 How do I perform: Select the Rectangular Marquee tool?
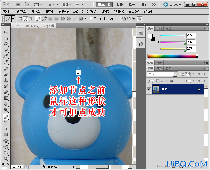coord(6,38)
